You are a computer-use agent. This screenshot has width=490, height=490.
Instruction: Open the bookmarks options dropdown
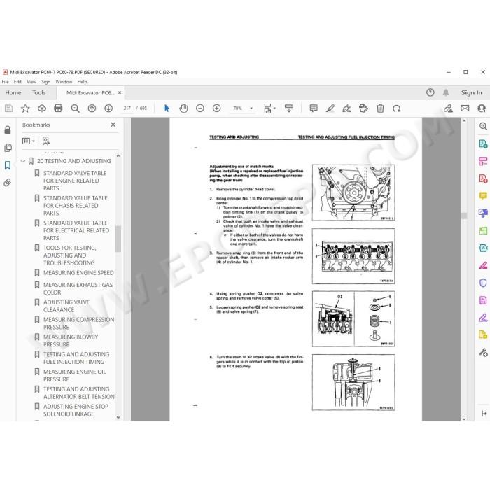click(29, 141)
